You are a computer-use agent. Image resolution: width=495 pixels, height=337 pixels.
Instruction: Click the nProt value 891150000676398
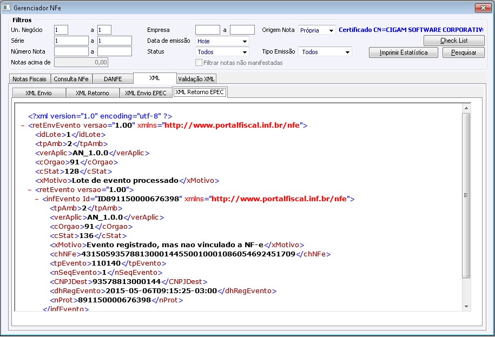pos(115,300)
